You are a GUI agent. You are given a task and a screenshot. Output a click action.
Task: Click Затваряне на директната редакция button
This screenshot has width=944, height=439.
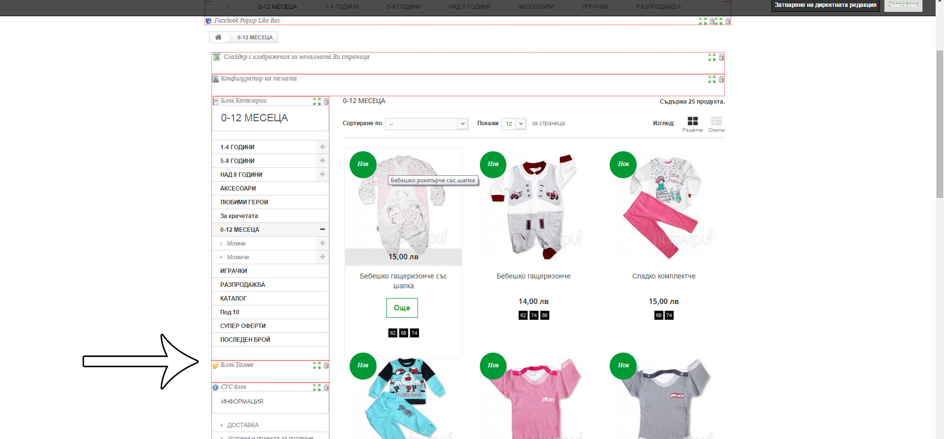tap(826, 5)
